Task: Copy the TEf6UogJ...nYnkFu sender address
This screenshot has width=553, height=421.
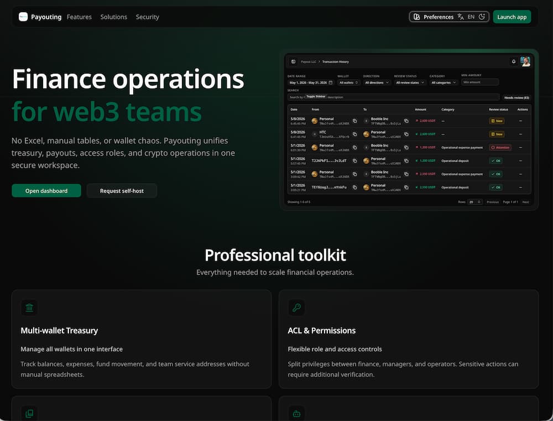Action: (355, 188)
